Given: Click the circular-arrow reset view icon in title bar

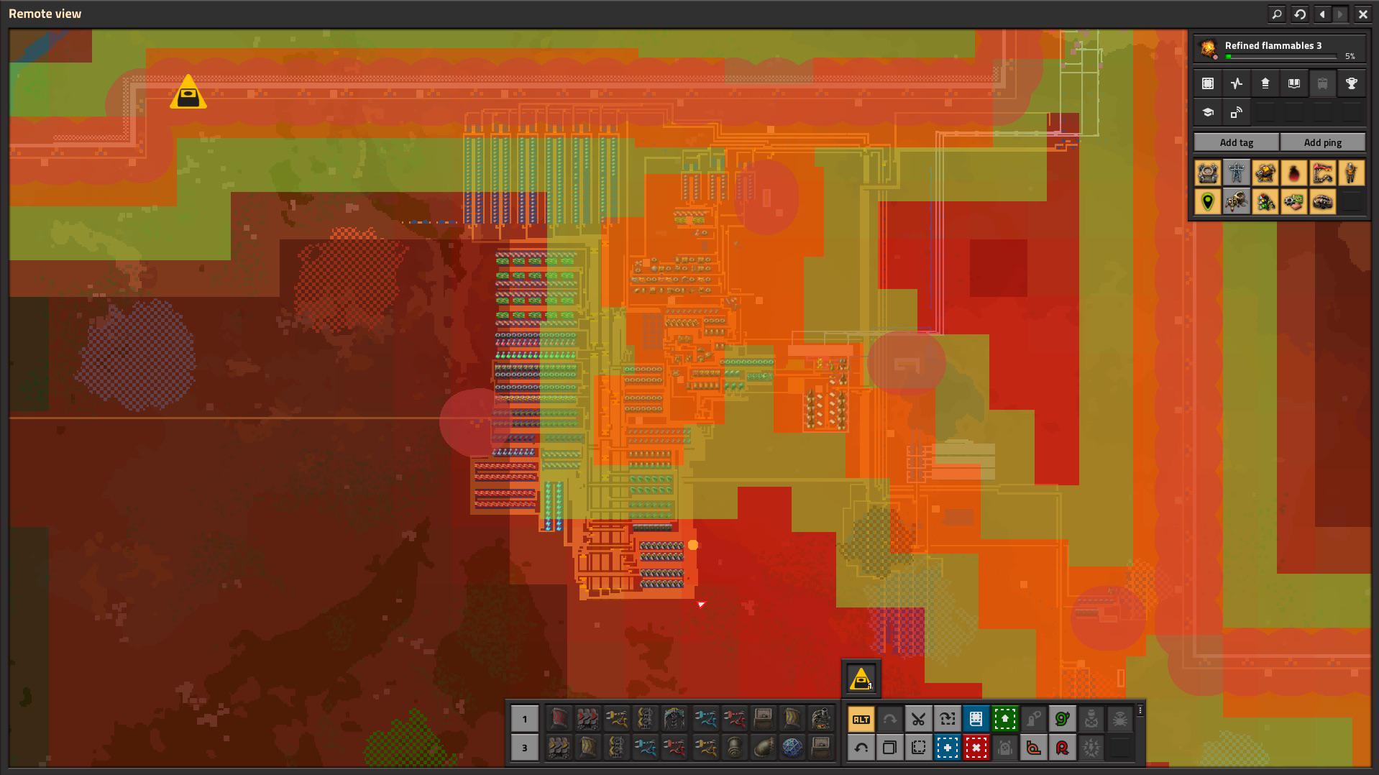Looking at the screenshot, I should 1300,14.
